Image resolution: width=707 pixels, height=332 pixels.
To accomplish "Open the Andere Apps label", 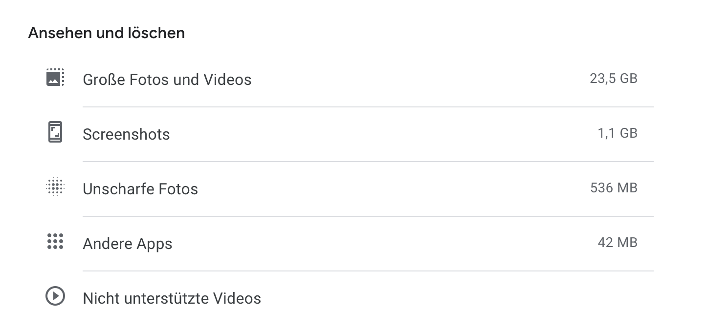I will (128, 244).
